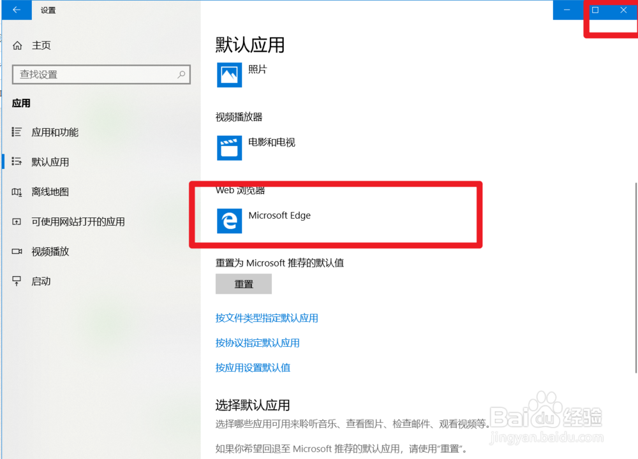Viewport: 638px width, 459px height.
Task: Click the Web 浏览器 section label
Action: coord(241,190)
